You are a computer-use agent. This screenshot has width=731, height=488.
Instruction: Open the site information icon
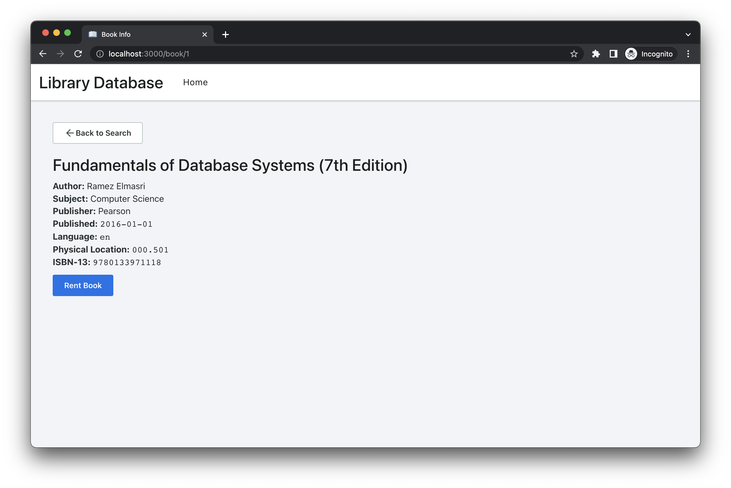point(100,54)
